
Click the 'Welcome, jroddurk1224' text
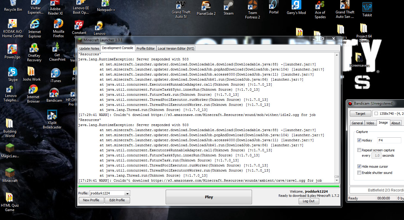tap(309, 191)
